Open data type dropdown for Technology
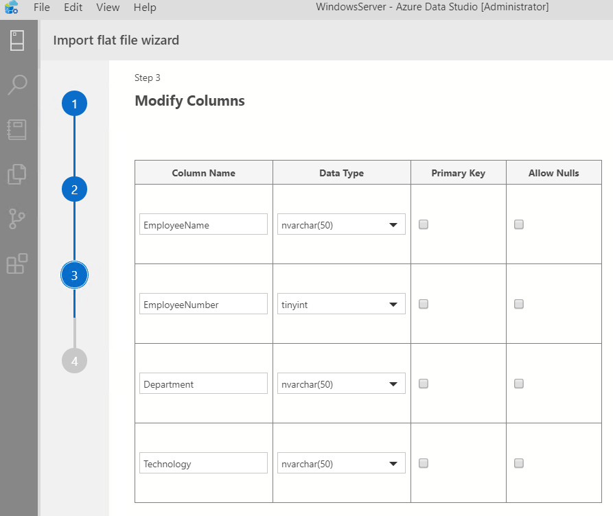This screenshot has height=516, width=613. coord(341,463)
